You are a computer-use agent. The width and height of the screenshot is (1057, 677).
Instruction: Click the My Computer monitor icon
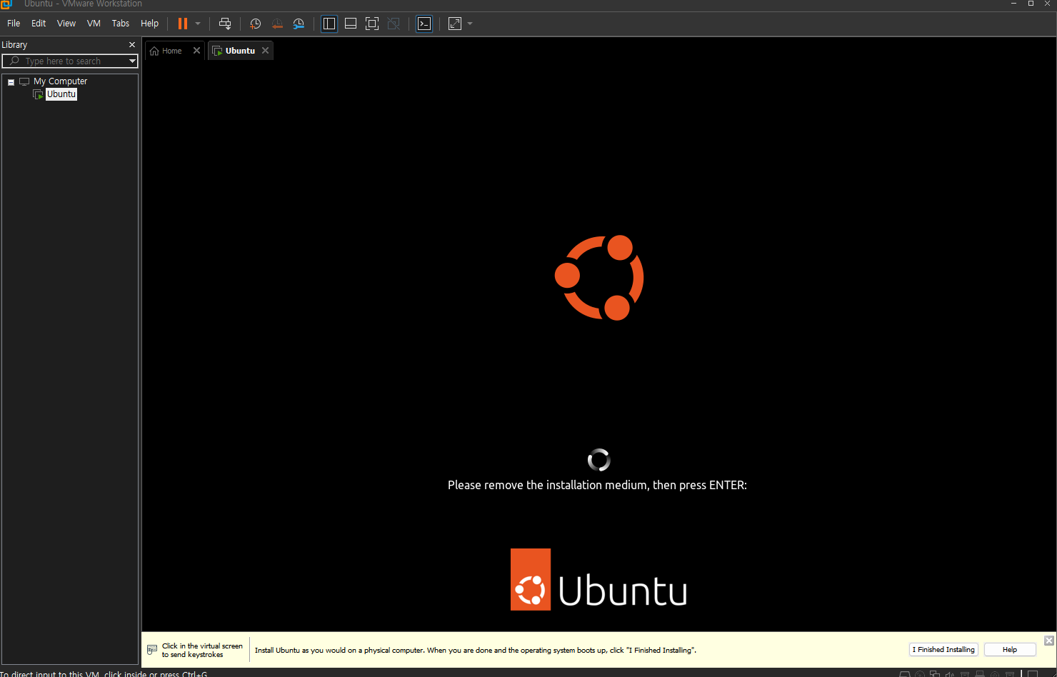point(24,81)
